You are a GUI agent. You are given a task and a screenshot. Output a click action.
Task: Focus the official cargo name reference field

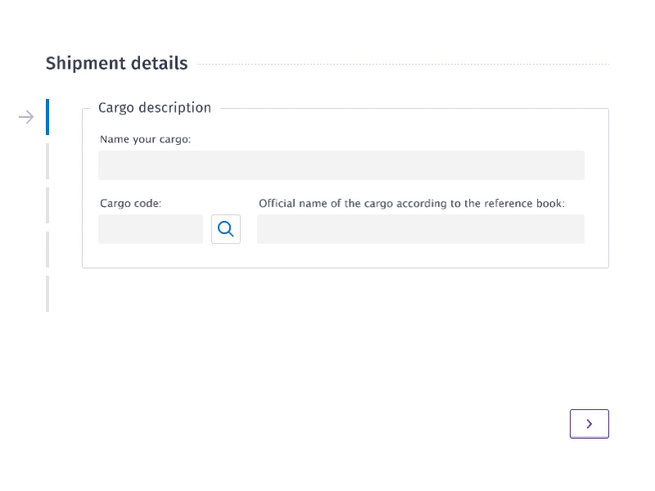pos(420,229)
